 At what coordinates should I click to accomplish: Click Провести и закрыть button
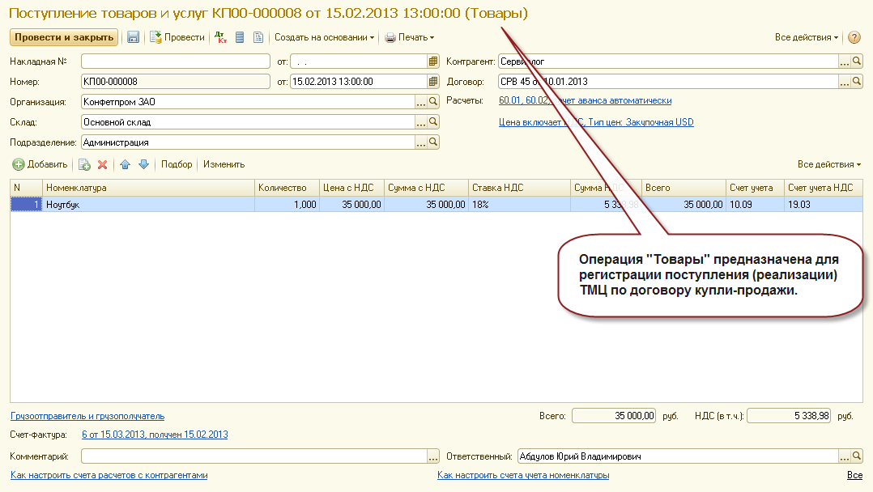coord(64,37)
